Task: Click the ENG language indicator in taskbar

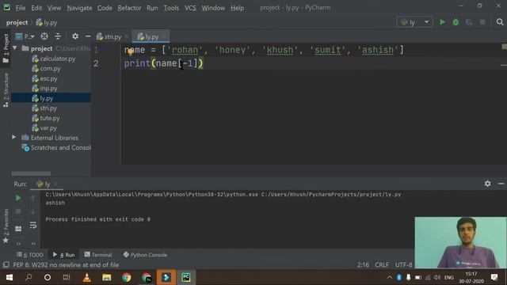Action: (449, 277)
